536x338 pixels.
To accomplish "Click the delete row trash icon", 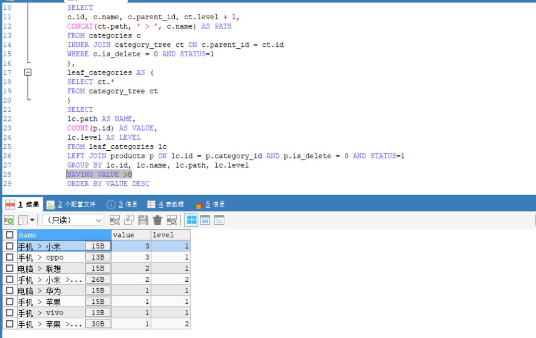I will pos(157,220).
